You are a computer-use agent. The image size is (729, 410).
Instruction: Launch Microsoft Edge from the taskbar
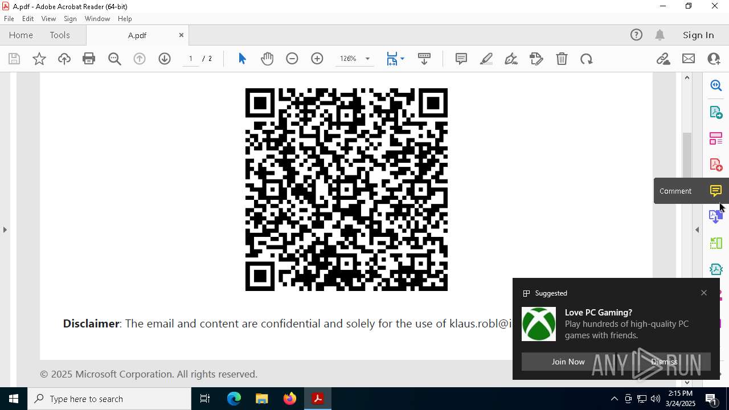(234, 399)
